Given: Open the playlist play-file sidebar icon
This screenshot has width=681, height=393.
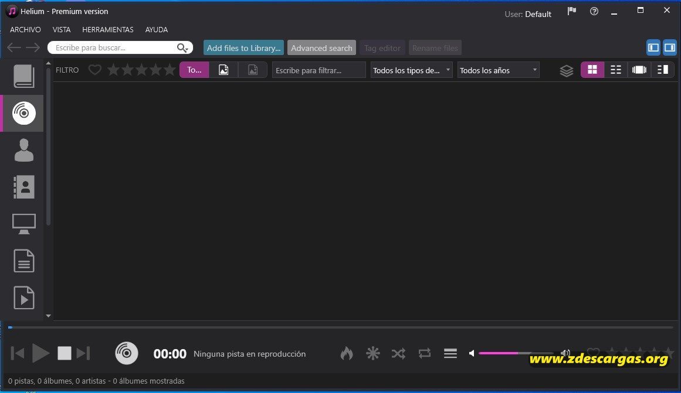Looking at the screenshot, I should pos(23,298).
